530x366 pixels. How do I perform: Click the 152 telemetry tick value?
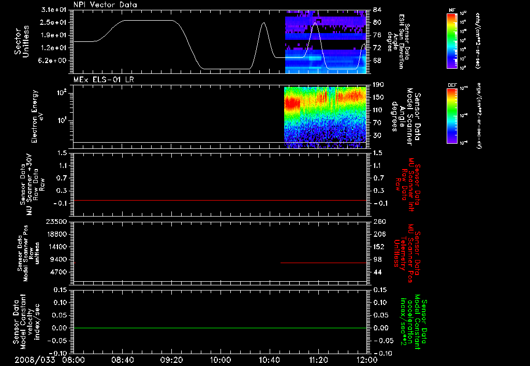pyautogui.click(x=379, y=247)
